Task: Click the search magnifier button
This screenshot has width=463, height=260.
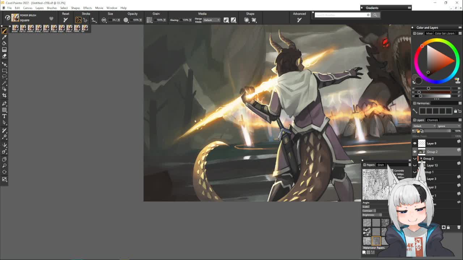Action: pos(375,15)
